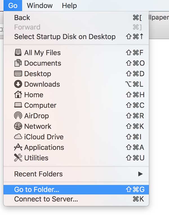Click the Applications icon
Viewport: 169px width, 218px height.
(18, 147)
